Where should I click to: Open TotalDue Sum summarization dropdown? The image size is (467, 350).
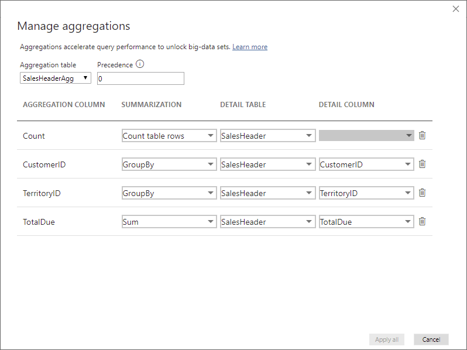pos(169,222)
